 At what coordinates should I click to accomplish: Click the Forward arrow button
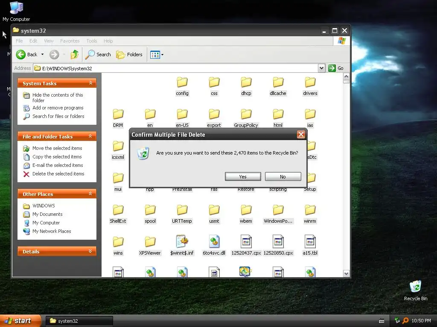click(54, 54)
